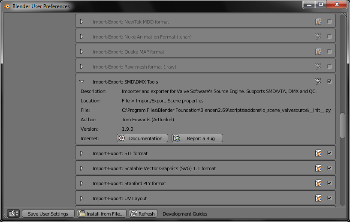Enable the Raw mesh format addon

tap(329, 67)
